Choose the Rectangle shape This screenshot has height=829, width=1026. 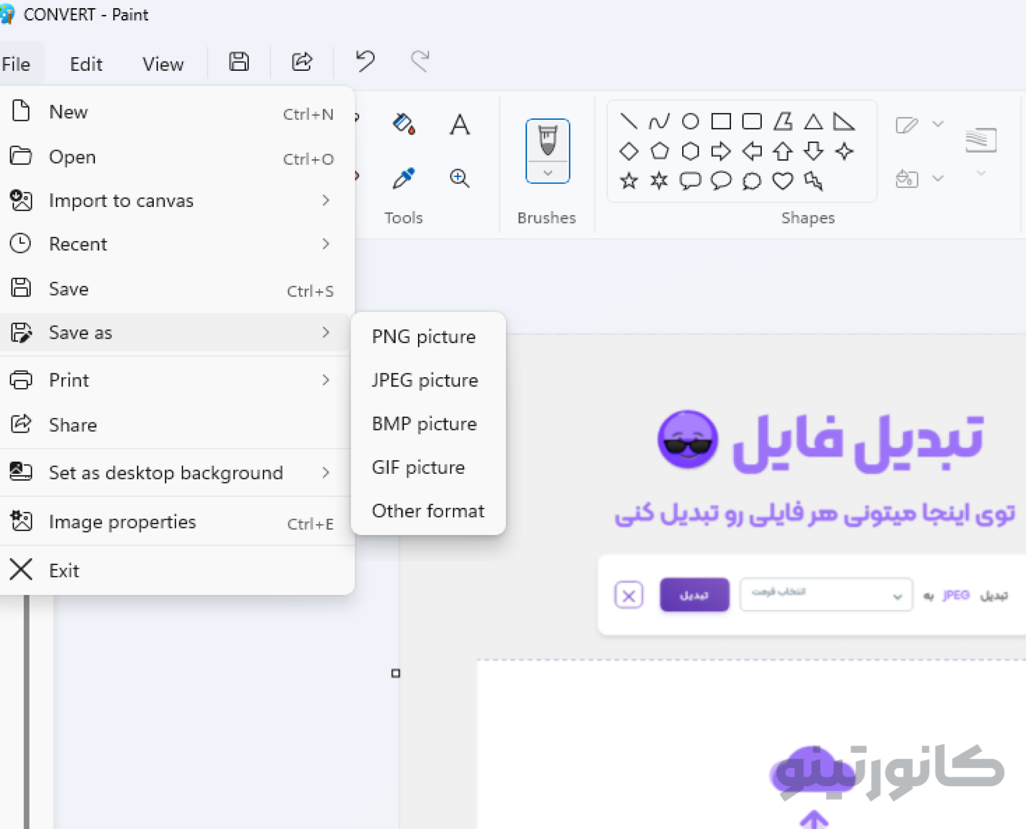[x=721, y=121]
